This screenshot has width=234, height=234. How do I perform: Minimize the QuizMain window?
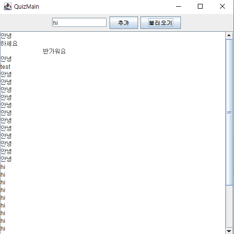point(179,6)
